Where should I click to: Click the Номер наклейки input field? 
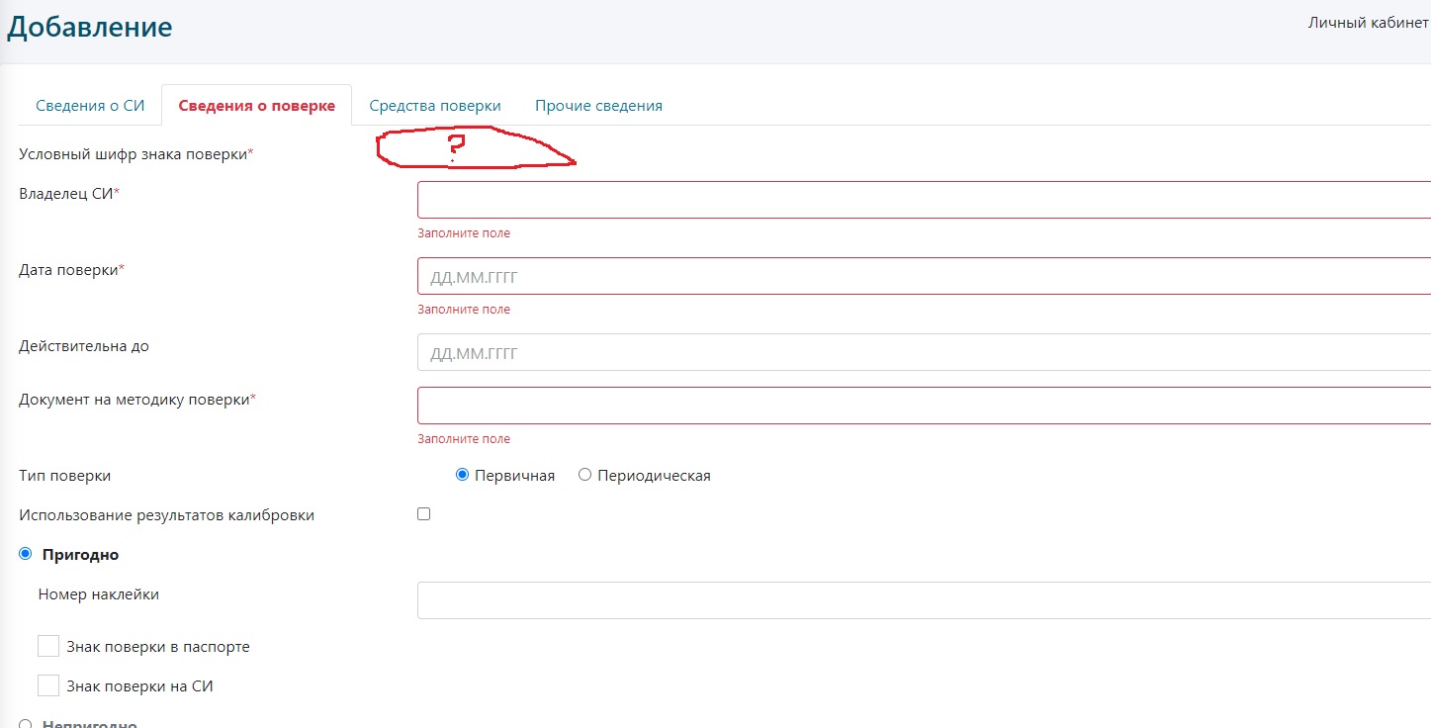pyautogui.click(x=924, y=600)
